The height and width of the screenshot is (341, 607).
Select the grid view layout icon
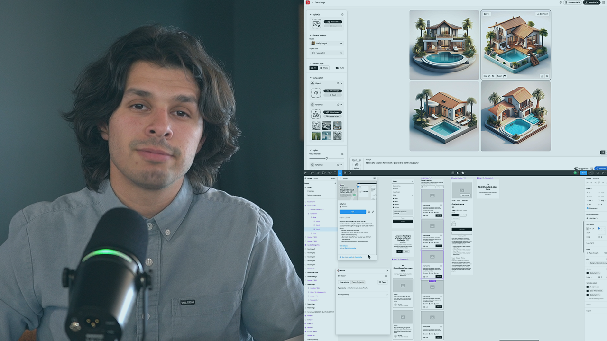click(x=603, y=153)
